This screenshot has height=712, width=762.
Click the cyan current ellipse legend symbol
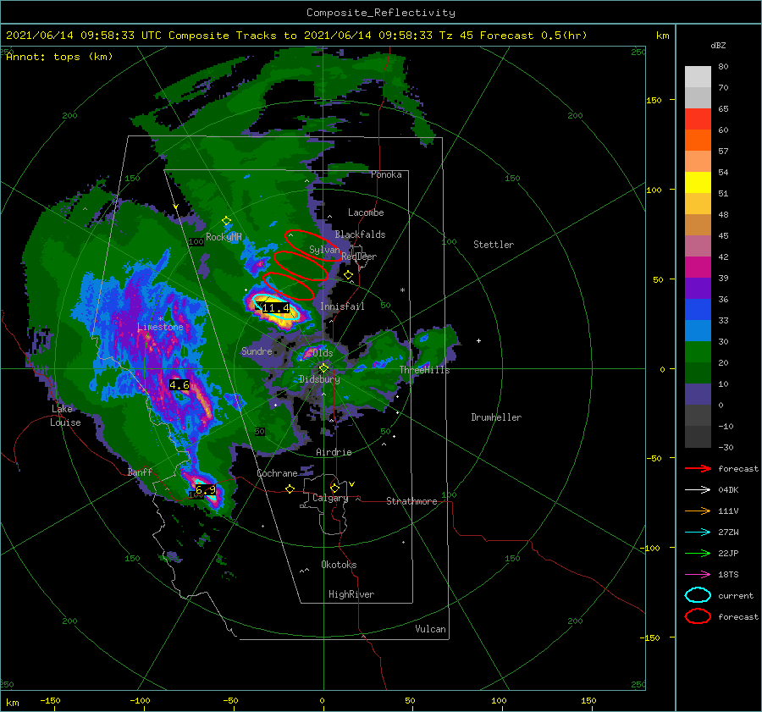coord(698,595)
